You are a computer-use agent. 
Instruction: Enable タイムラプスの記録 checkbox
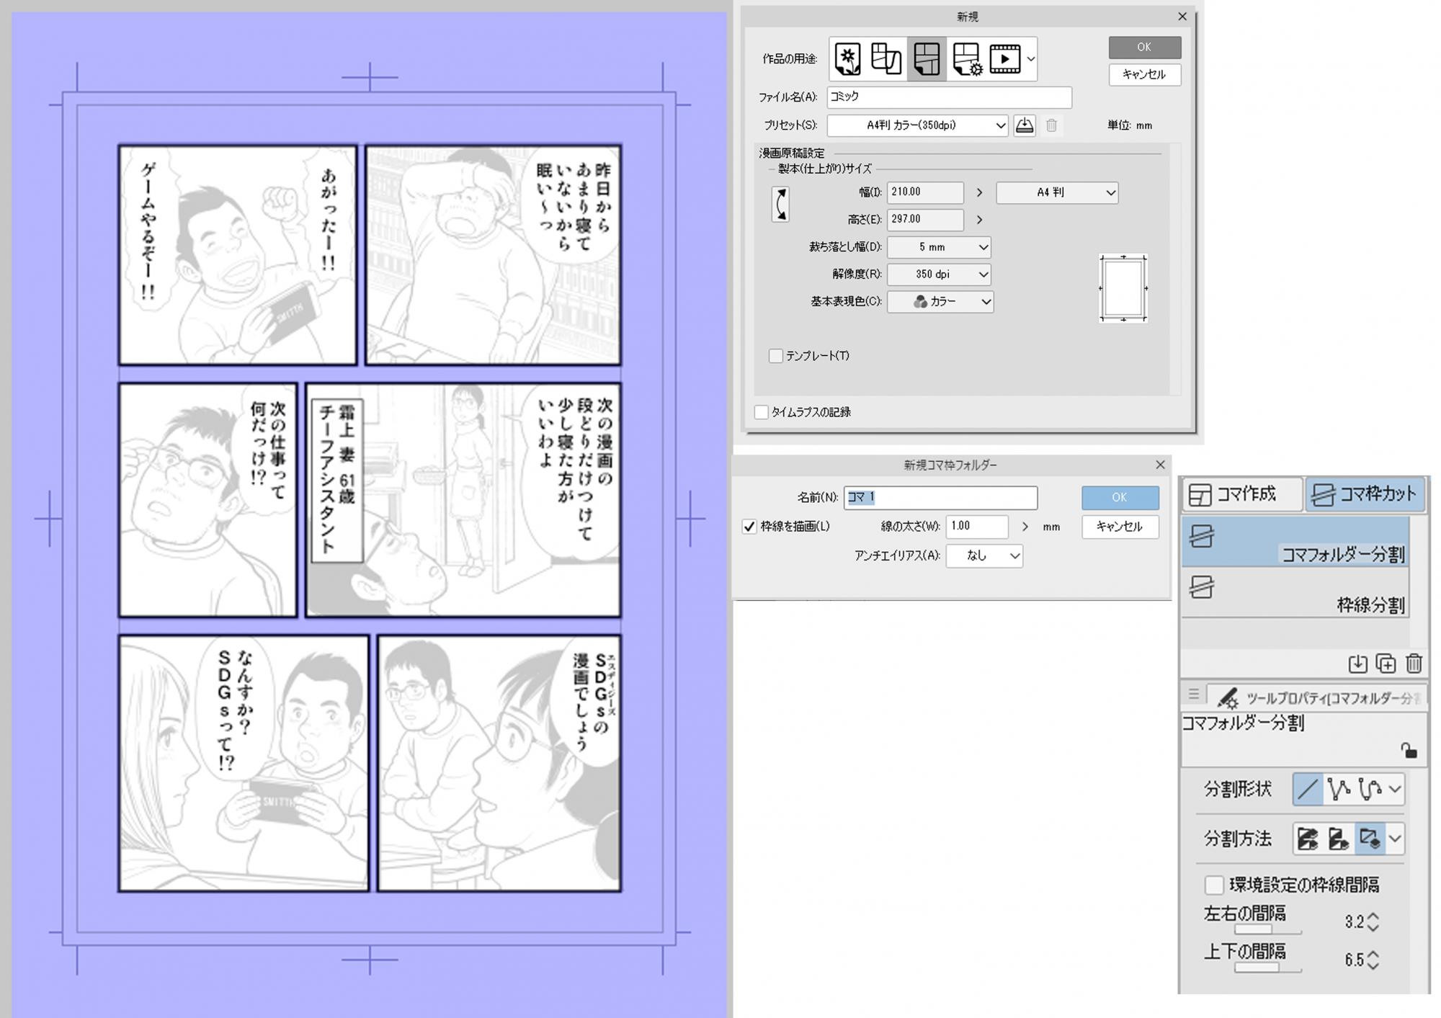point(762,412)
